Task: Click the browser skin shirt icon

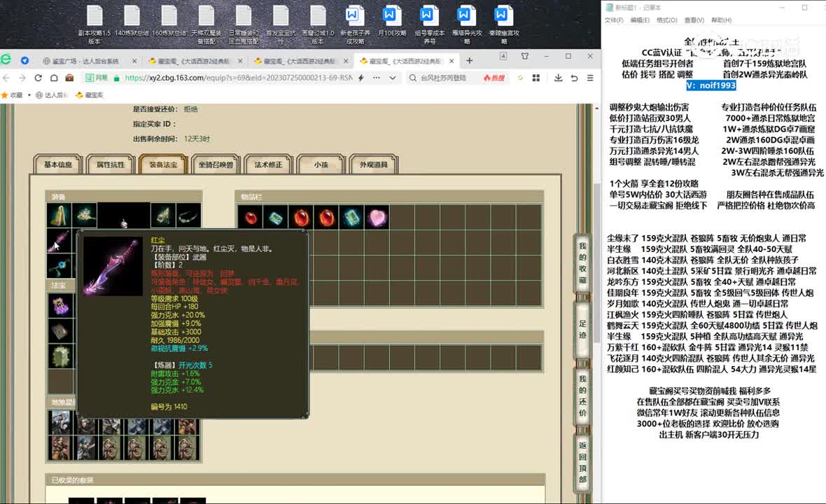Action: click(x=525, y=56)
